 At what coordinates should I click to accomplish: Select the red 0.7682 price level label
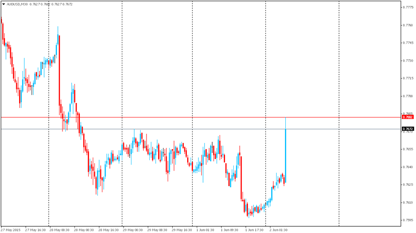click(x=408, y=117)
